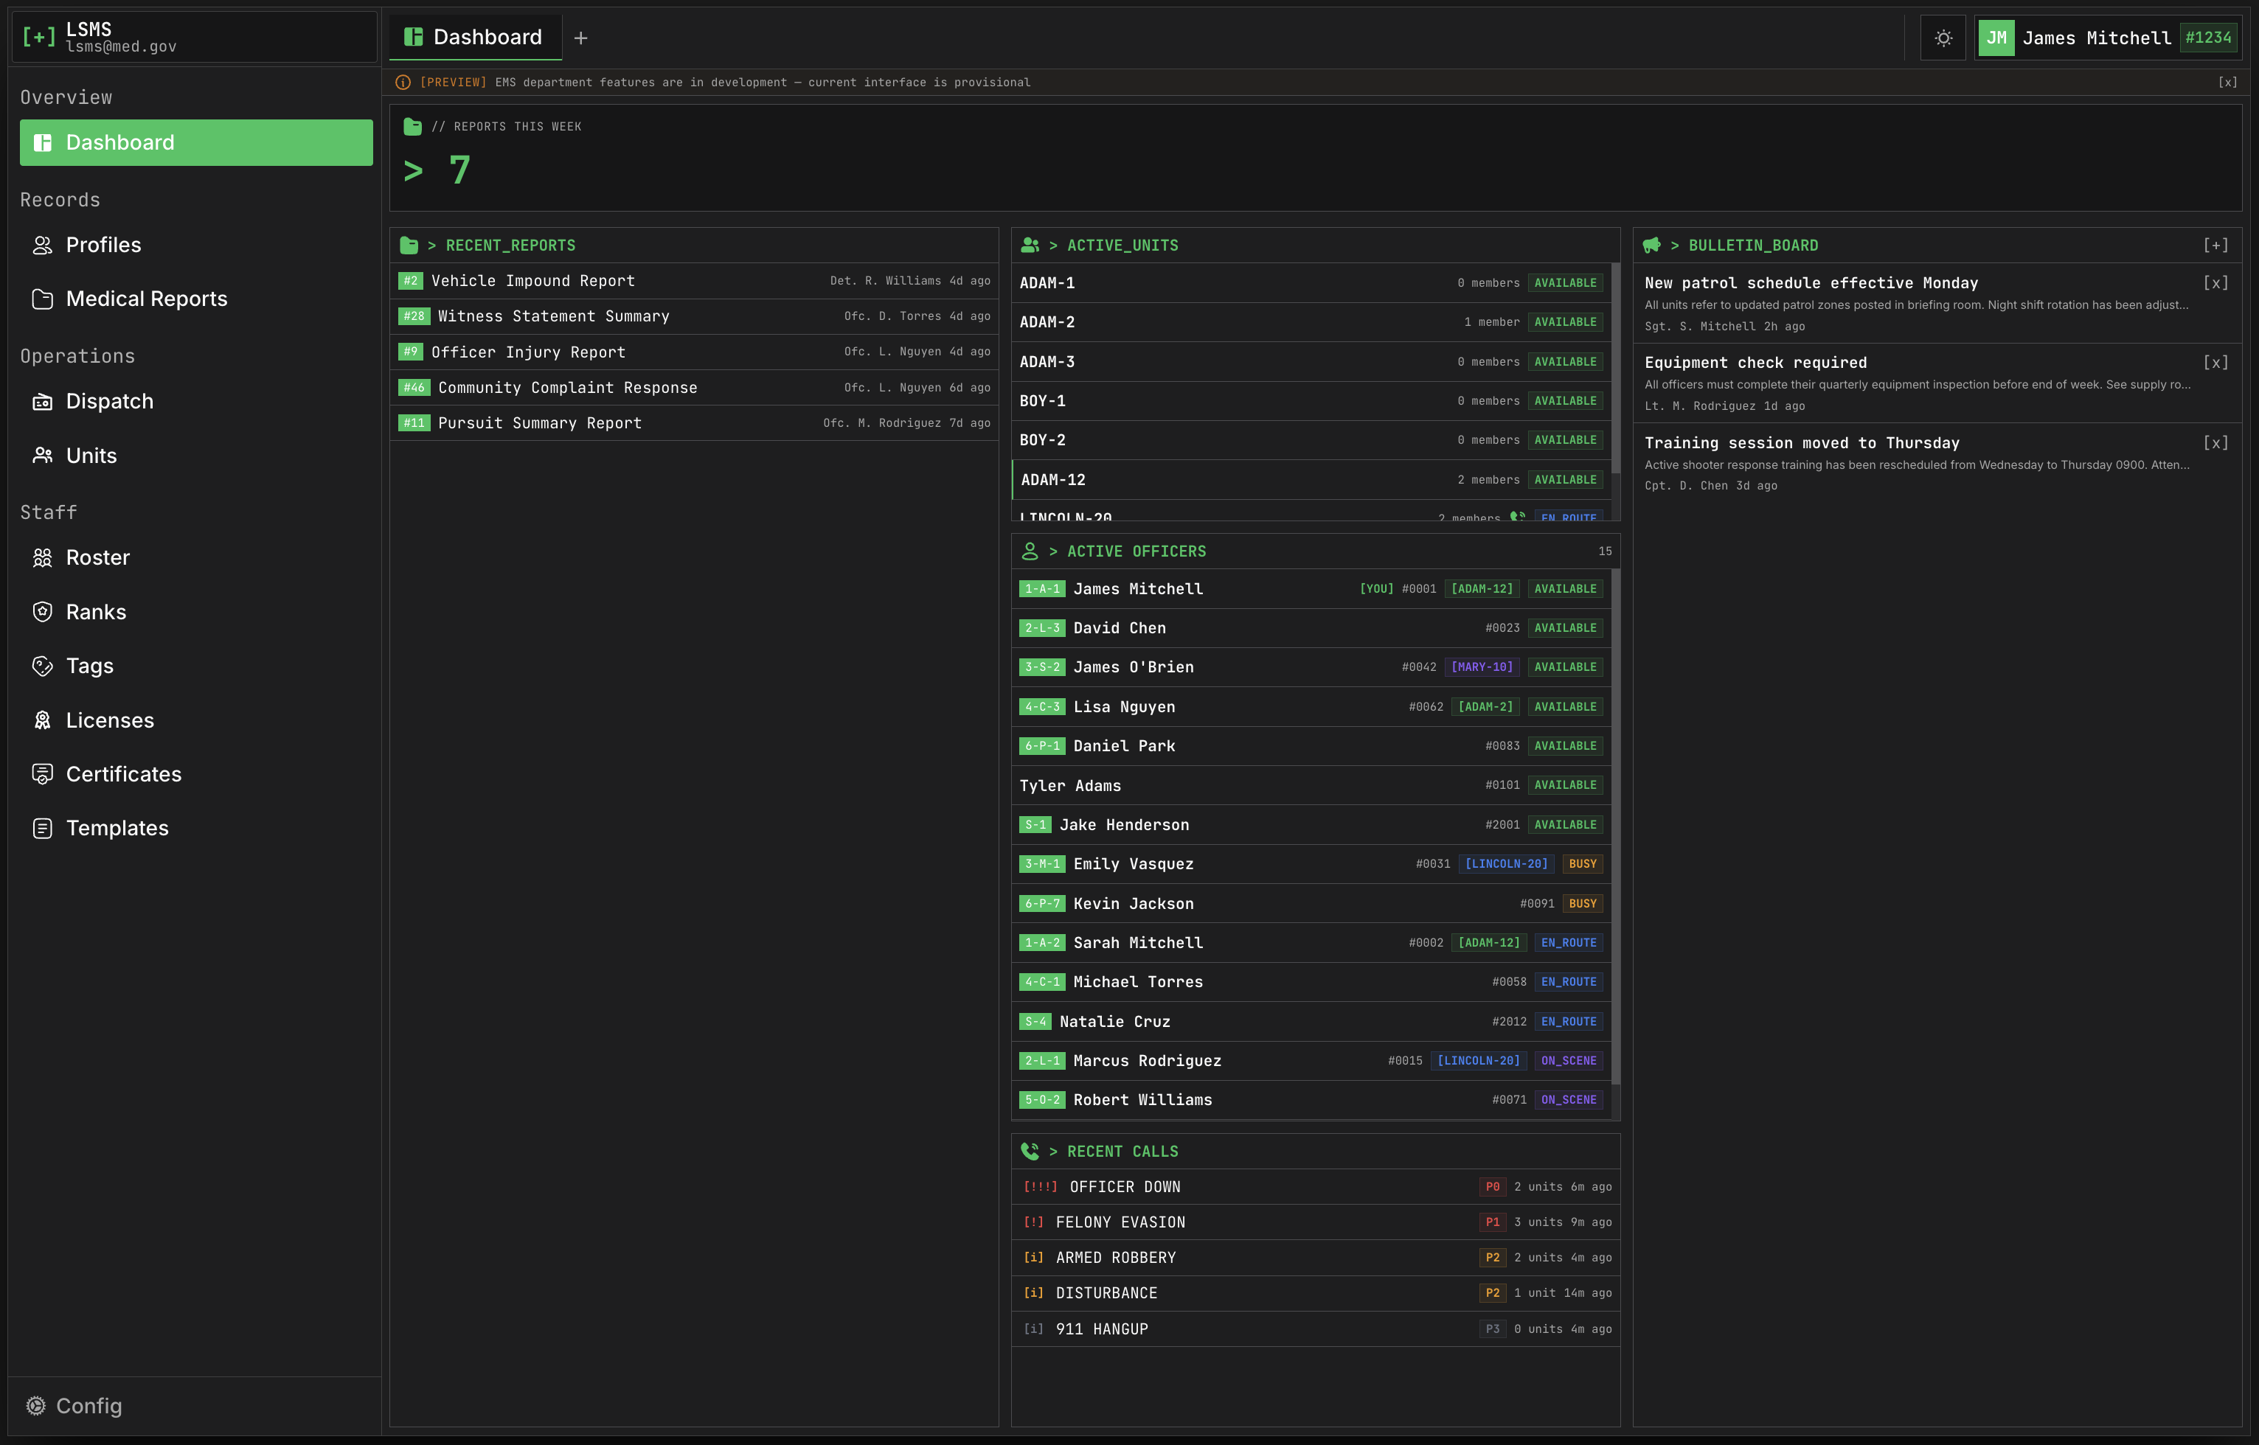Open the Certificates page

click(x=123, y=774)
